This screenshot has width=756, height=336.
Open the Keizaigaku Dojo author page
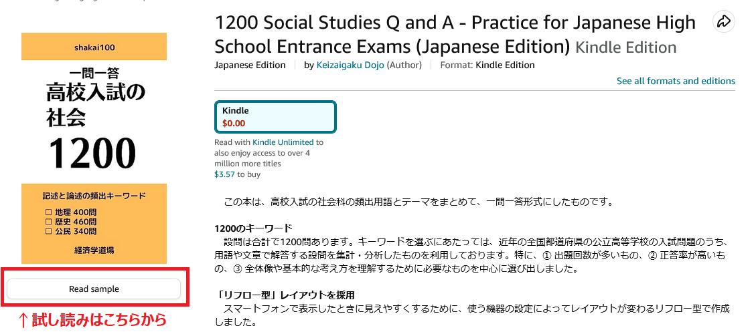(350, 65)
